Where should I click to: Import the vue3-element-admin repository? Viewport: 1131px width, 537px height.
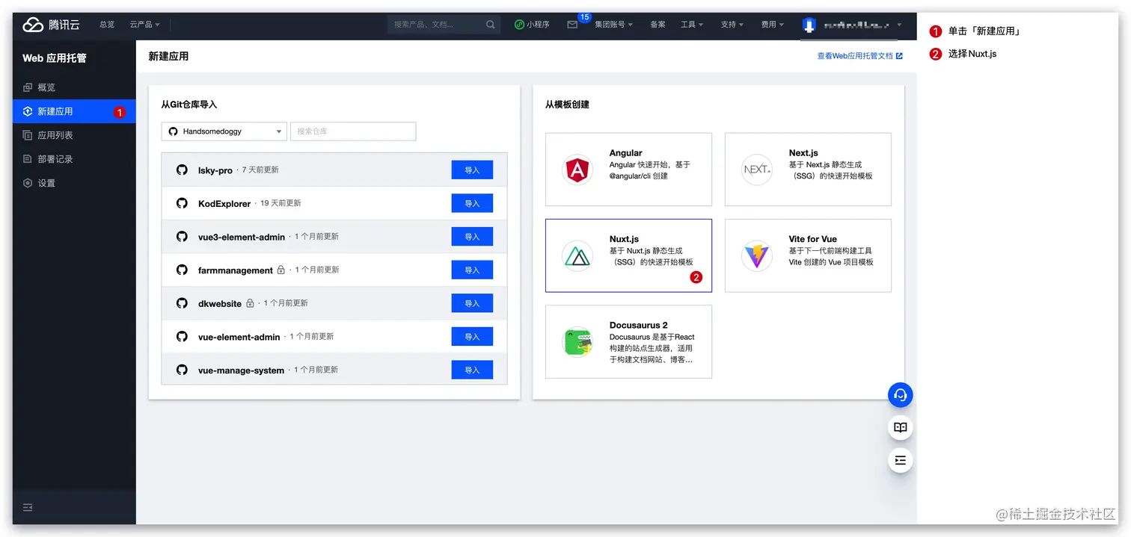tap(472, 237)
